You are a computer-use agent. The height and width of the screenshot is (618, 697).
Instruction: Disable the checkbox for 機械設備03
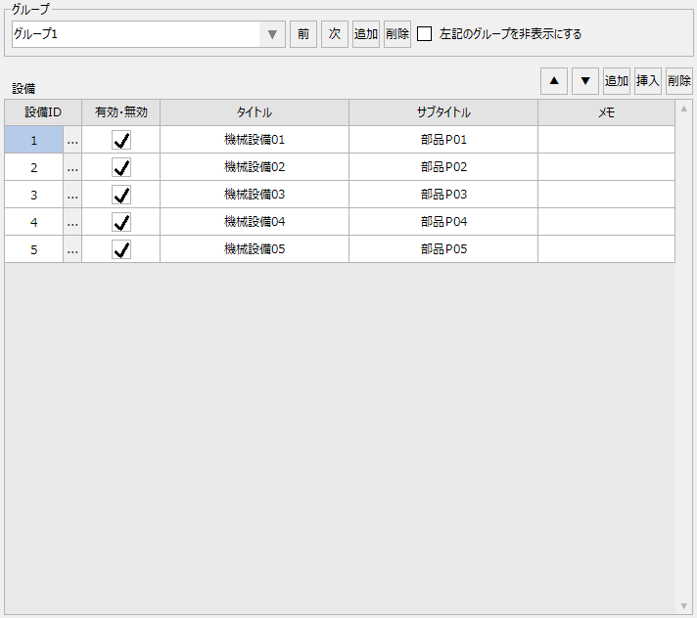[x=121, y=196]
